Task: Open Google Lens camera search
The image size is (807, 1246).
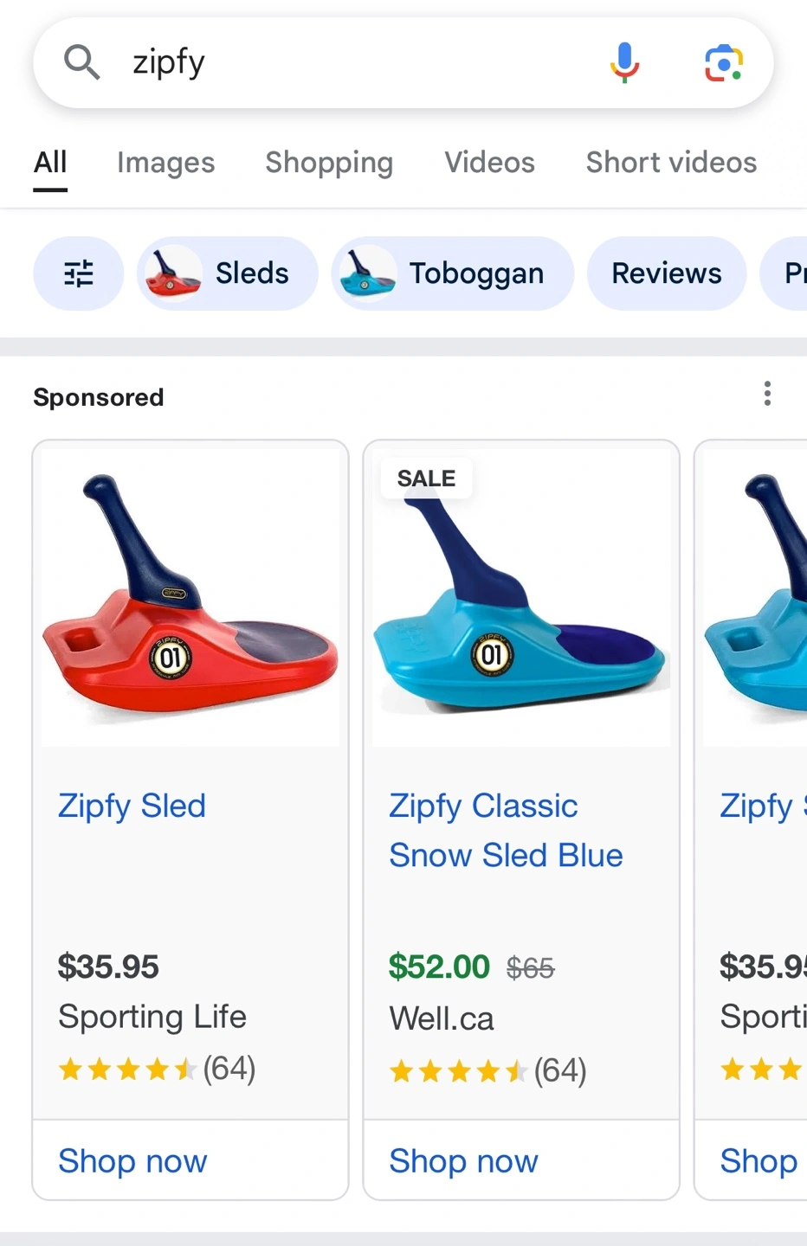Action: [723, 62]
